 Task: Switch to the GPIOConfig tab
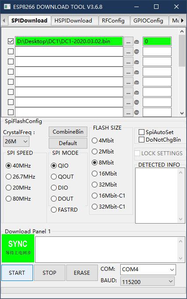tap(148, 21)
